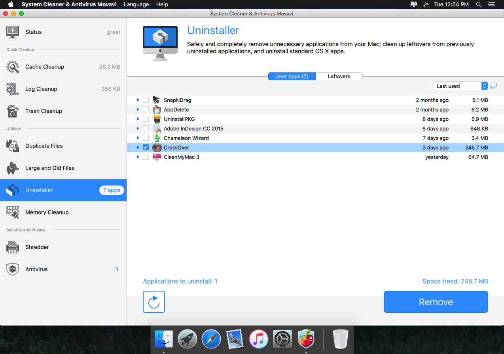
Task: Click the AppDelete app icon
Action: click(x=157, y=110)
